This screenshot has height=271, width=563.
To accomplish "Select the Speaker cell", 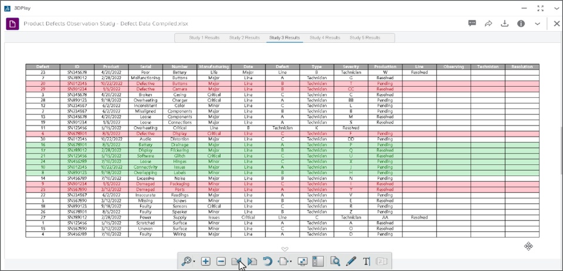I will click(179, 212).
